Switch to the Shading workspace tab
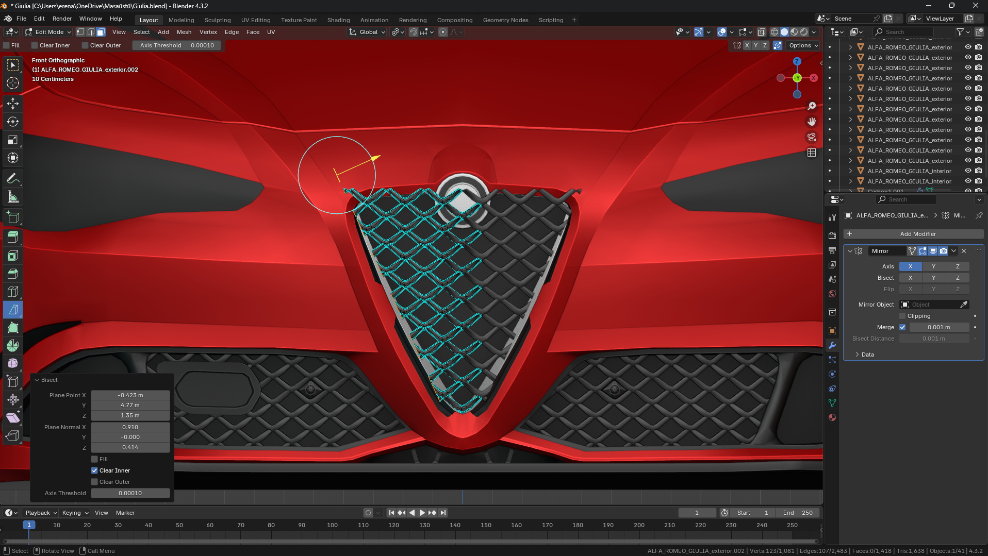988x556 pixels. (338, 20)
